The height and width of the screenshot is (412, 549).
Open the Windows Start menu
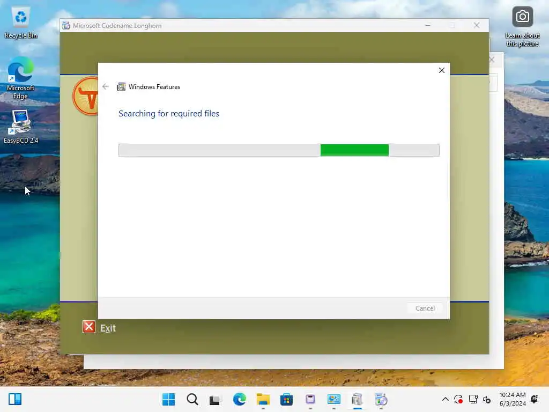coord(168,399)
